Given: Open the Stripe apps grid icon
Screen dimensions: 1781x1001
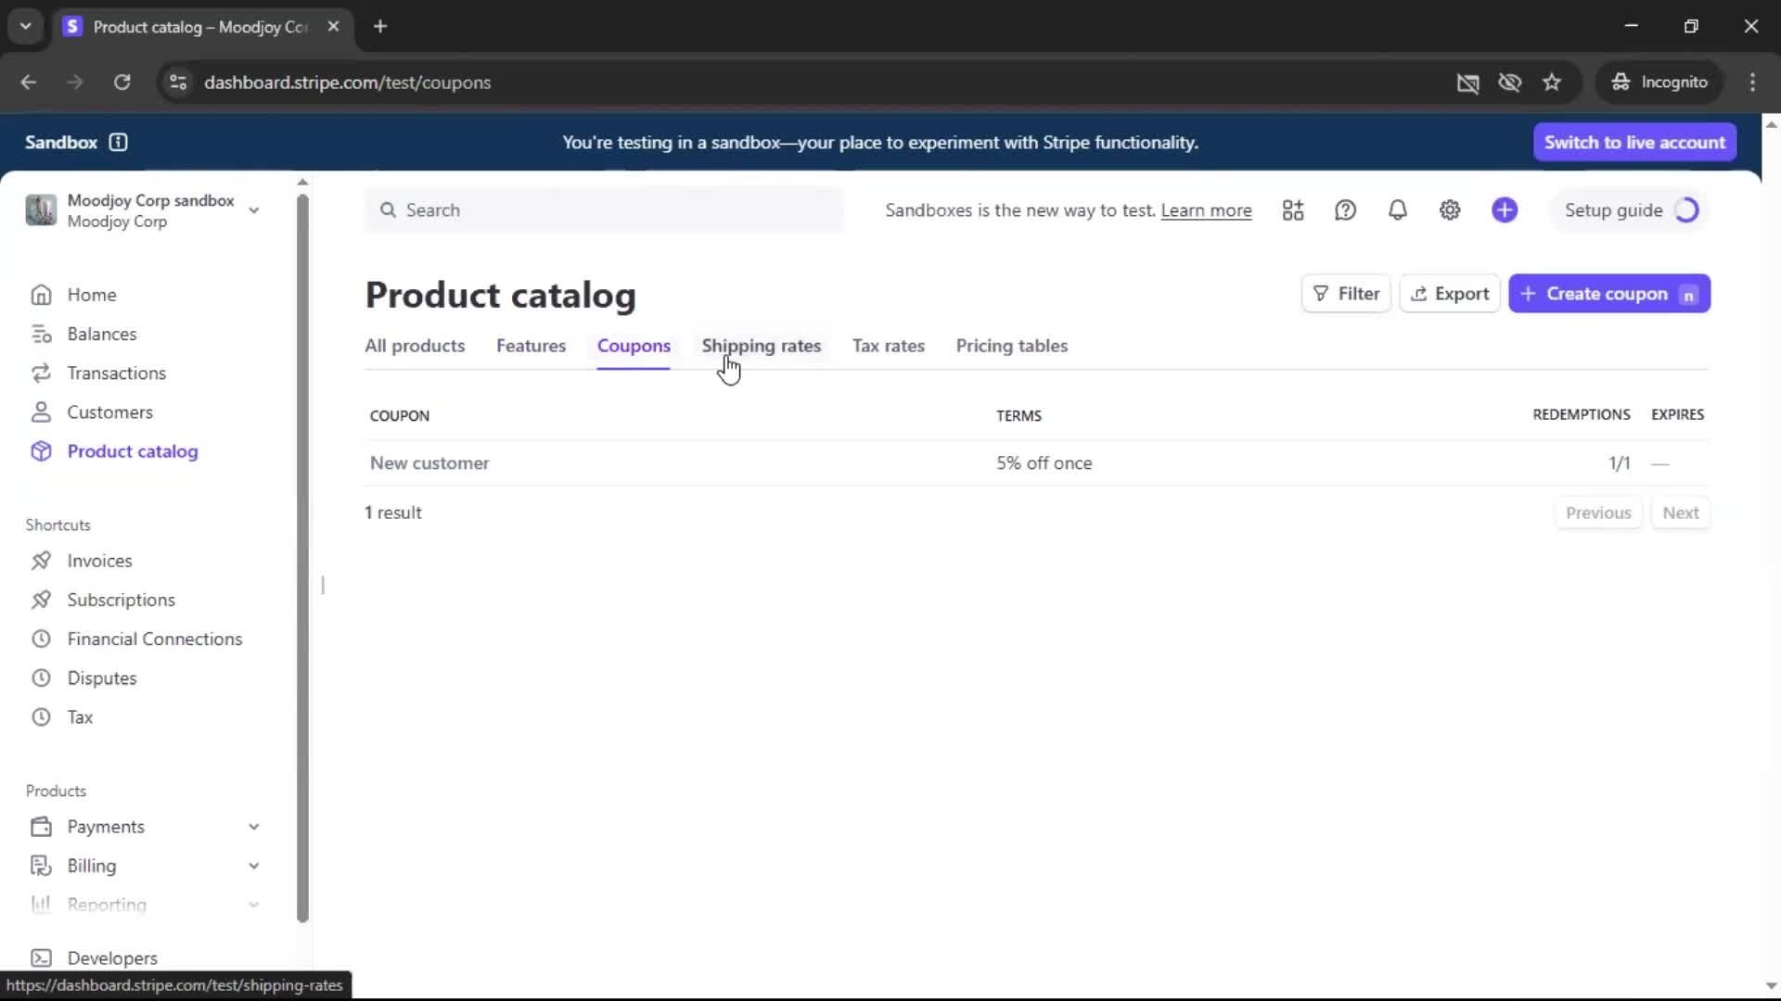Looking at the screenshot, I should click(1293, 210).
